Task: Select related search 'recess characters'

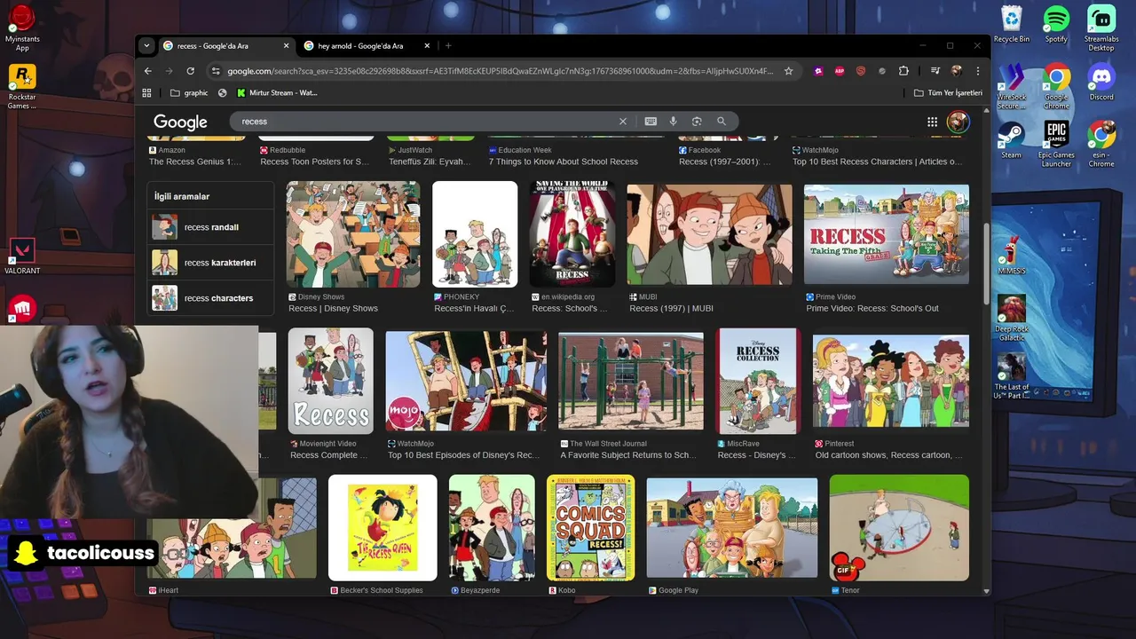Action: (x=210, y=298)
